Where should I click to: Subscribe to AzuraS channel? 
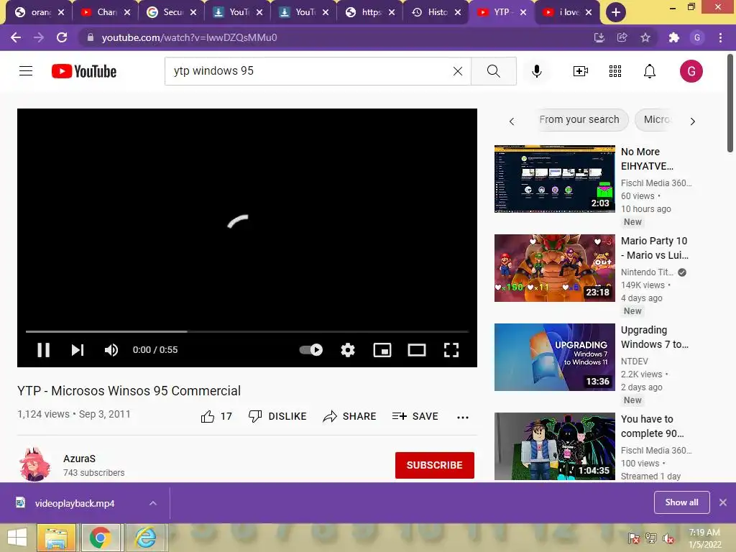[x=435, y=465]
